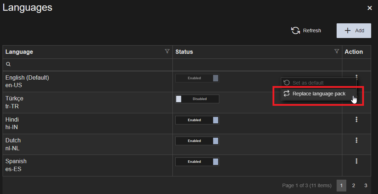The width and height of the screenshot is (378, 194).
Task: Click search box under Language column
Action: (87, 65)
